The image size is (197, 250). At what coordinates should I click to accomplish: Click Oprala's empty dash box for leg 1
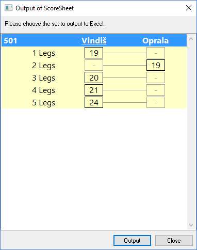(156, 53)
